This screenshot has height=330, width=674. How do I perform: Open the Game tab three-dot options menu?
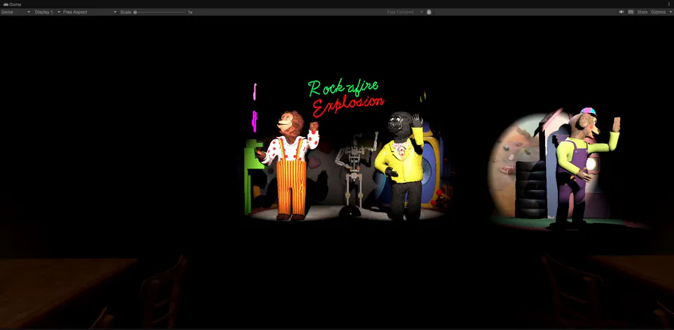[x=670, y=4]
